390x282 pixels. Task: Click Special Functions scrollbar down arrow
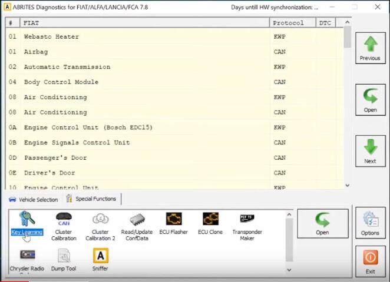pyautogui.click(x=289, y=270)
